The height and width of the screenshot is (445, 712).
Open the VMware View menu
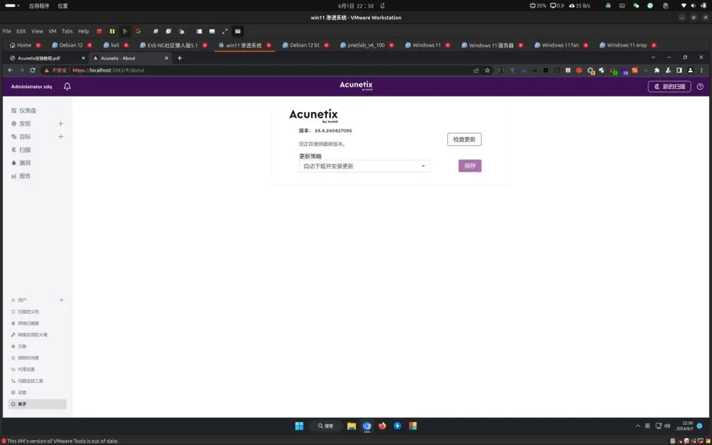pyautogui.click(x=38, y=31)
